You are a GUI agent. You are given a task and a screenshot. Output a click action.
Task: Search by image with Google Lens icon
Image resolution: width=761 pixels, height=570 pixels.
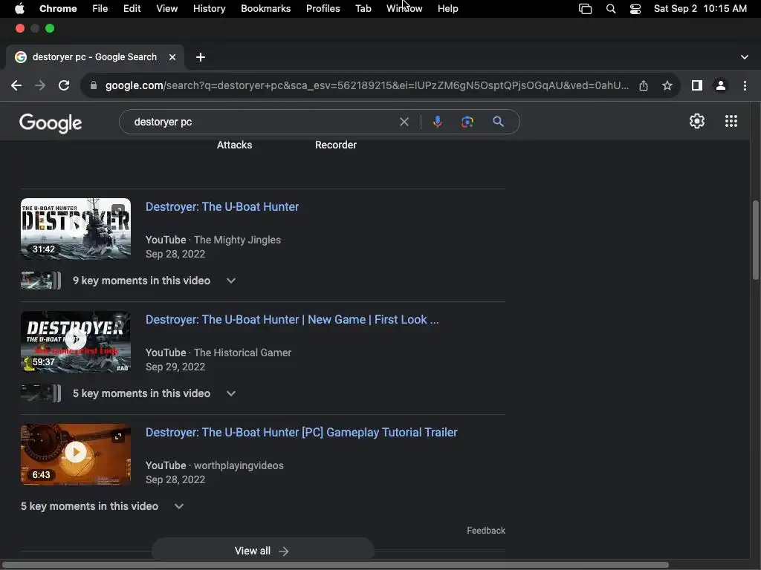(467, 122)
